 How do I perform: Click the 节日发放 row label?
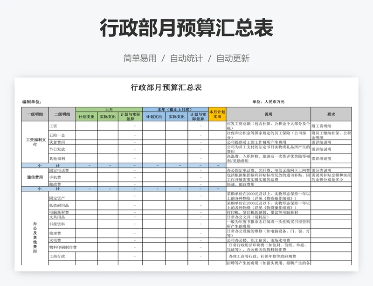click(57, 149)
